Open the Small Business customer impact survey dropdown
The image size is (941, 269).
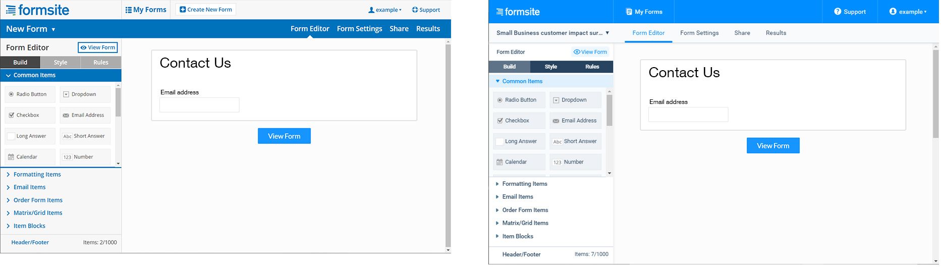[x=552, y=33]
